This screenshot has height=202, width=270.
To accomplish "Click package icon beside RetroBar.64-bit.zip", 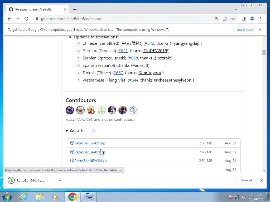I will pos(72,152).
